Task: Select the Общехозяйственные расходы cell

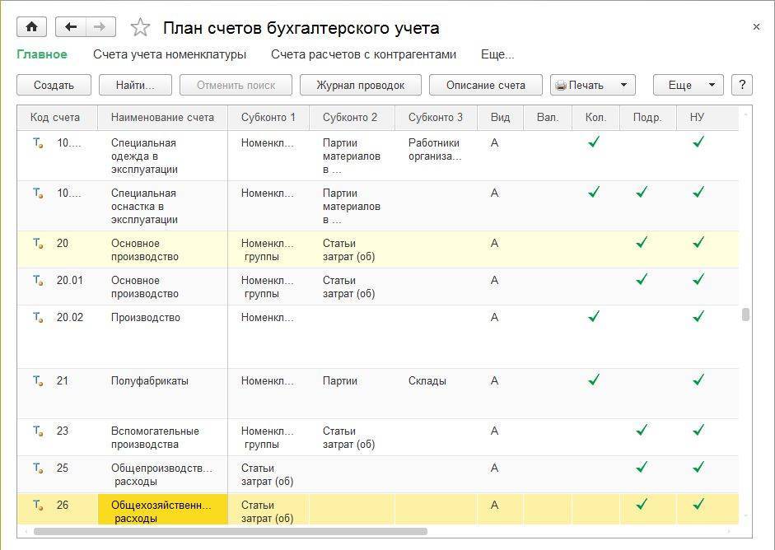Action: (x=162, y=511)
